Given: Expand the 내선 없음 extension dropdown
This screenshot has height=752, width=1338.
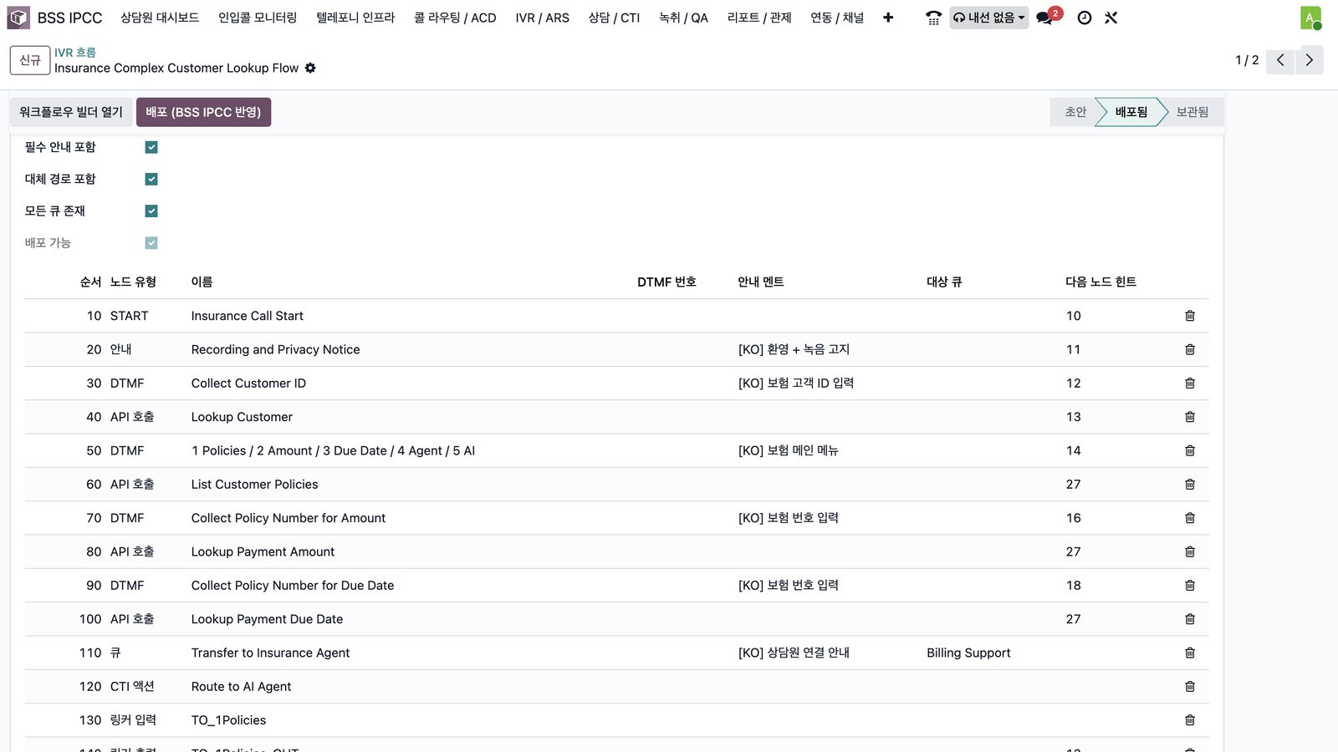Looking at the screenshot, I should [988, 18].
